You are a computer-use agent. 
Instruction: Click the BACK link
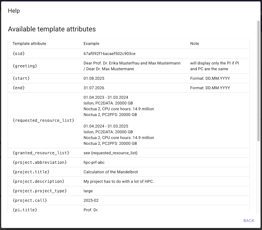click(x=248, y=221)
